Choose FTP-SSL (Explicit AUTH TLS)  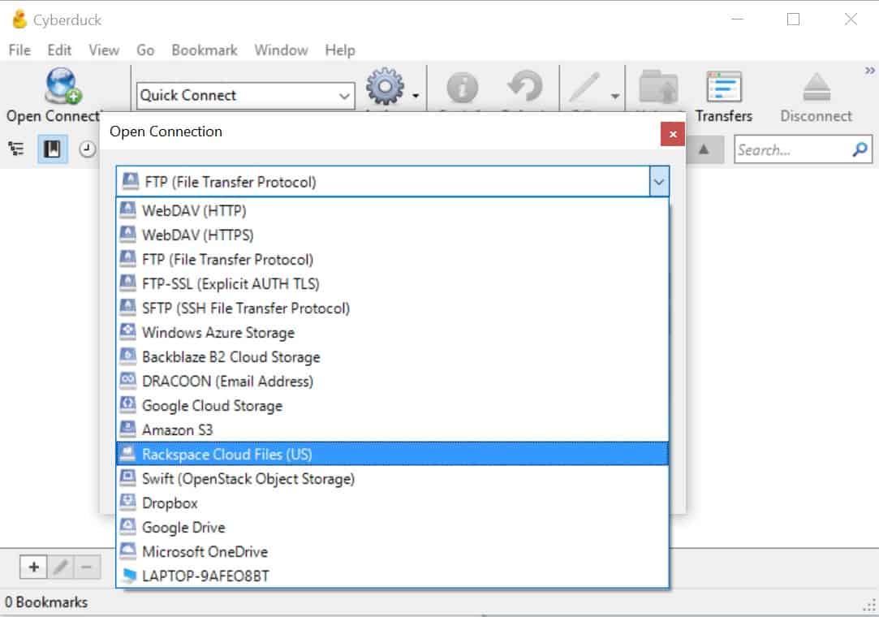(x=392, y=284)
